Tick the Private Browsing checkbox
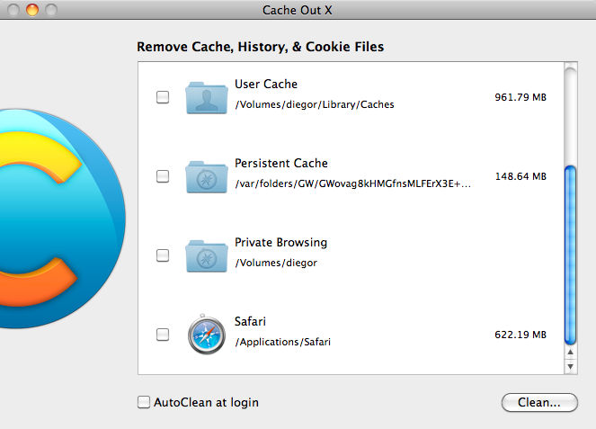Image resolution: width=596 pixels, height=429 pixels. tap(163, 255)
